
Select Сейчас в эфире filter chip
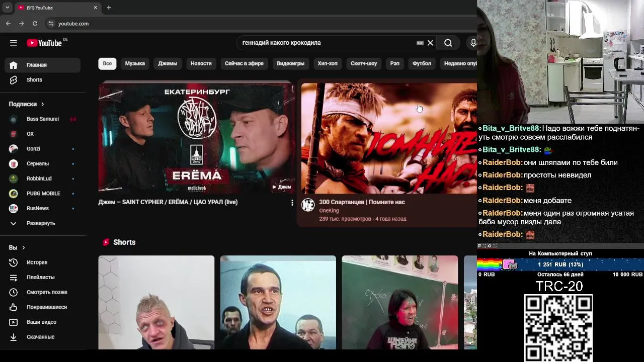[x=244, y=63]
